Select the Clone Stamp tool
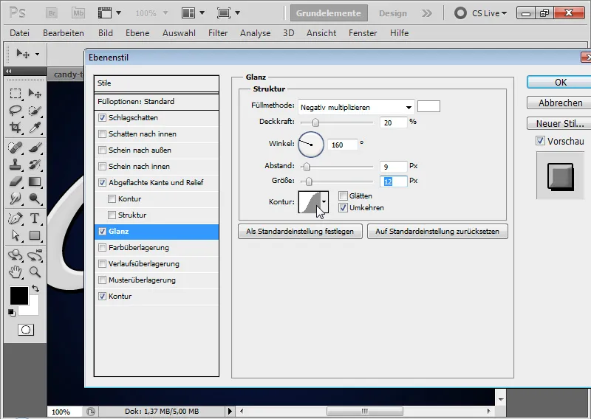Viewport: 591px width, 419px height. click(x=15, y=165)
